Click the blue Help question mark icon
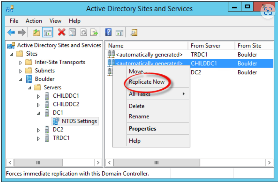 tap(108, 32)
